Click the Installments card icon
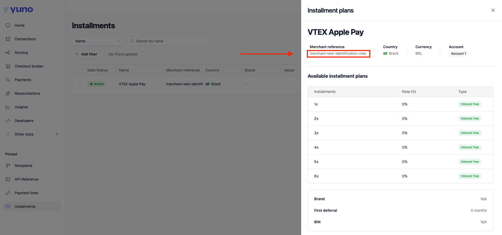The height and width of the screenshot is (235, 502). [8, 206]
